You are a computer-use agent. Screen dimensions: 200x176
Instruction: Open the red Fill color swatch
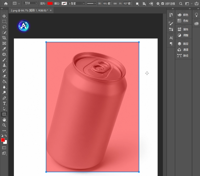coord(50,3)
